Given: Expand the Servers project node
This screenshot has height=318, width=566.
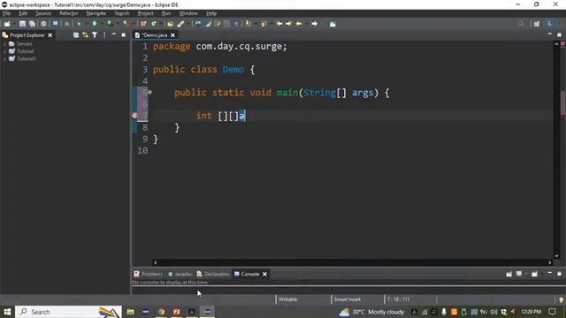Looking at the screenshot, I should [4, 44].
